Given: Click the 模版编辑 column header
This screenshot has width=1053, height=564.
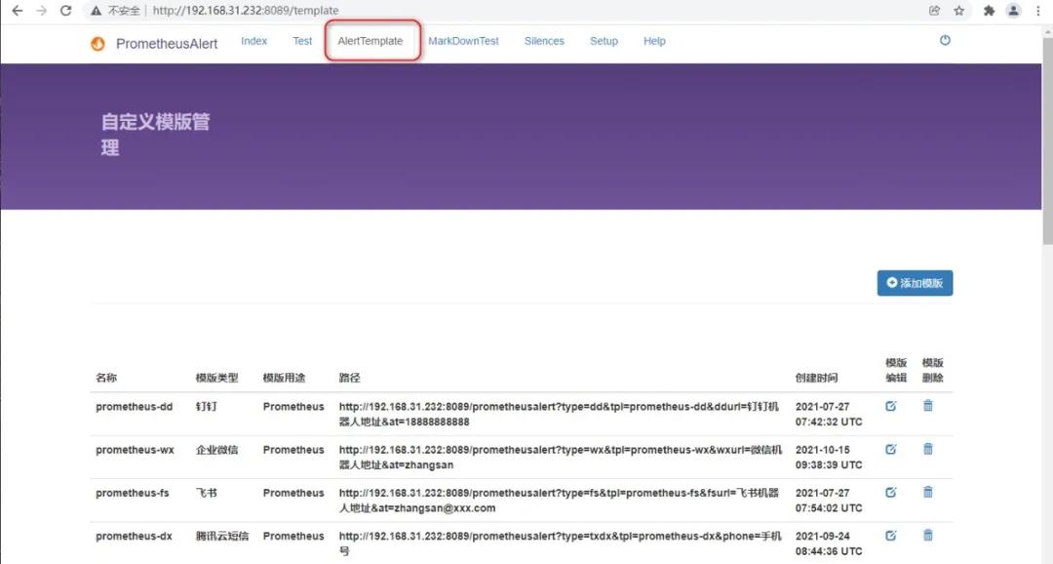Looking at the screenshot, I should (896, 371).
